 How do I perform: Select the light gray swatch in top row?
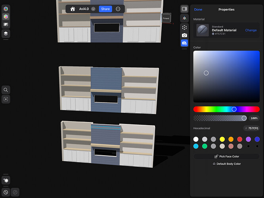tap(205, 139)
